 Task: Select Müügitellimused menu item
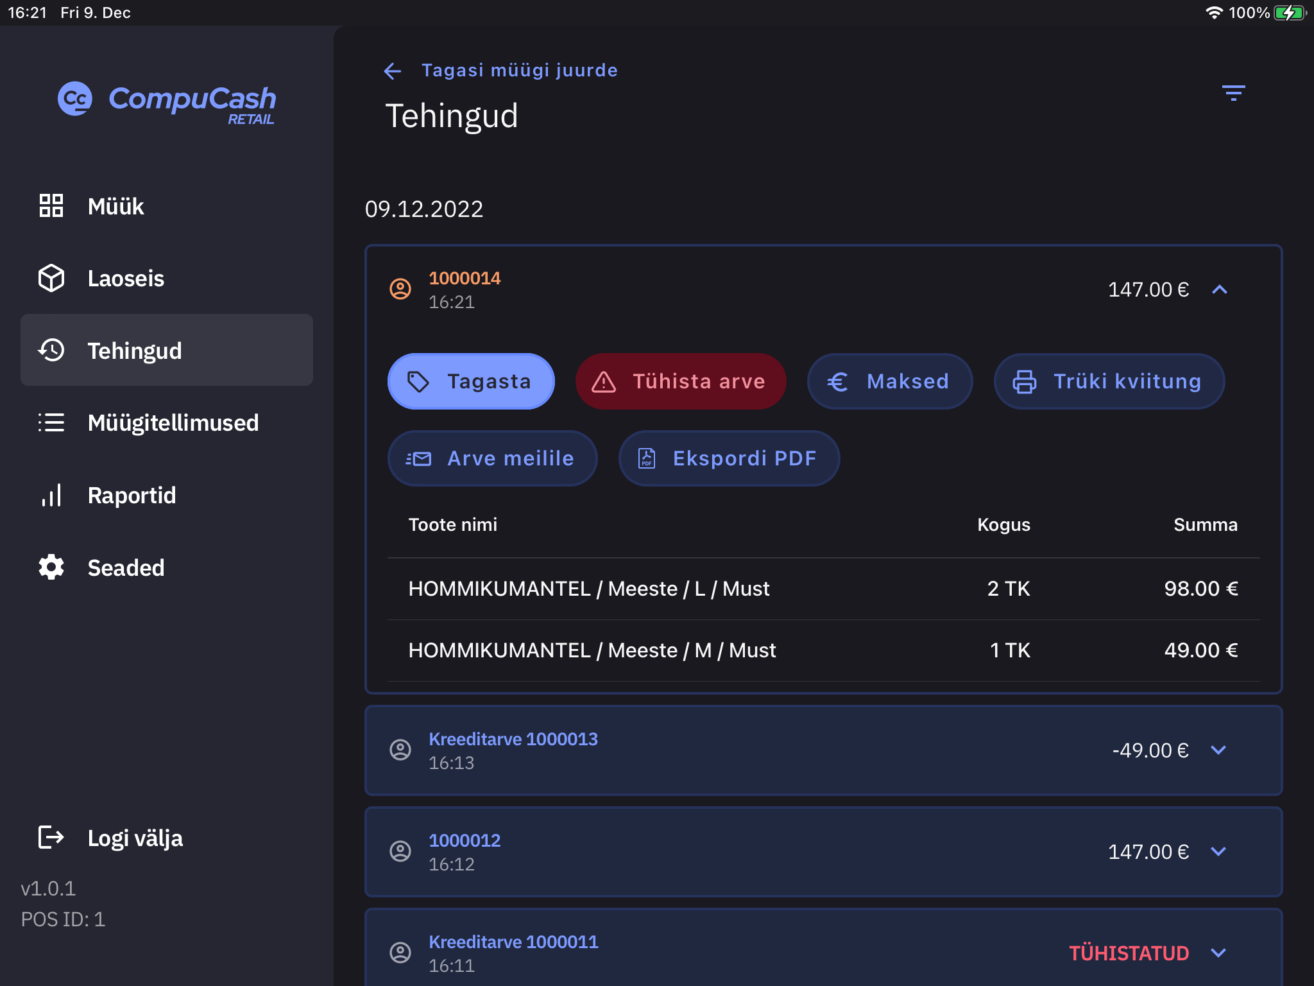[x=173, y=423]
